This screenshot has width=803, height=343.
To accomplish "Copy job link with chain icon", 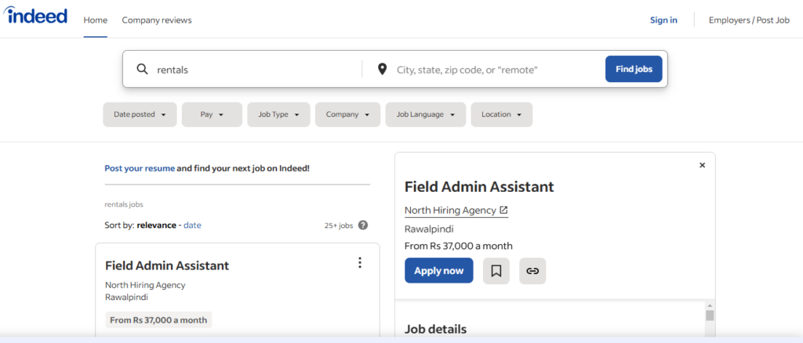I will click(x=532, y=271).
